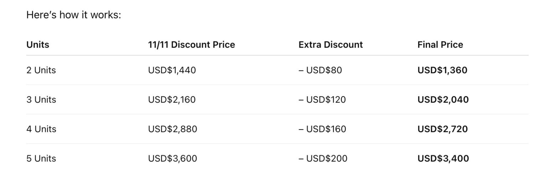Select the 2 Units row label
The height and width of the screenshot is (174, 547).
coord(41,70)
